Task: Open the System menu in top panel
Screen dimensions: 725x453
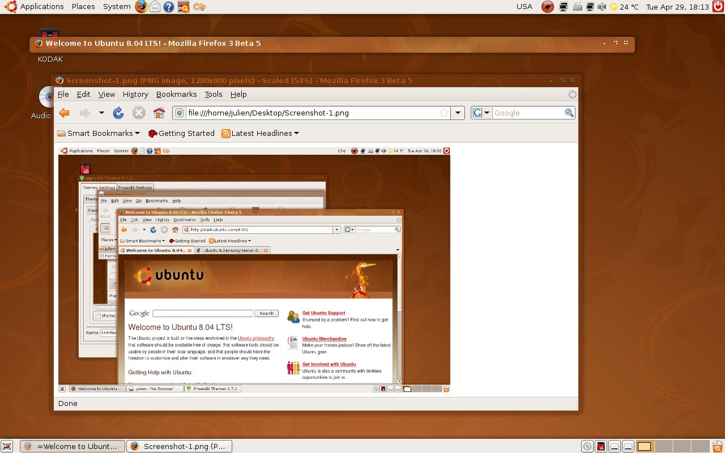Action: click(117, 6)
